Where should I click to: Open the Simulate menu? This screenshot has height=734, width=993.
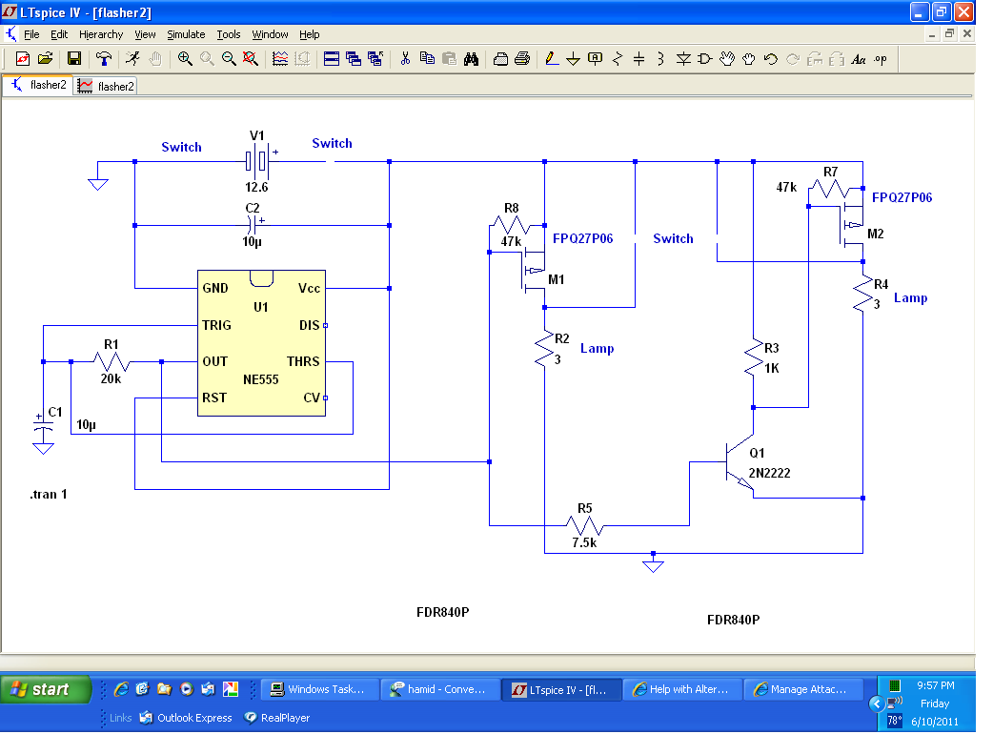(x=186, y=34)
